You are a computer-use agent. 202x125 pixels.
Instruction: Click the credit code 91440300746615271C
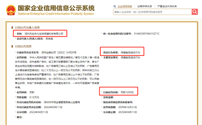(146, 34)
